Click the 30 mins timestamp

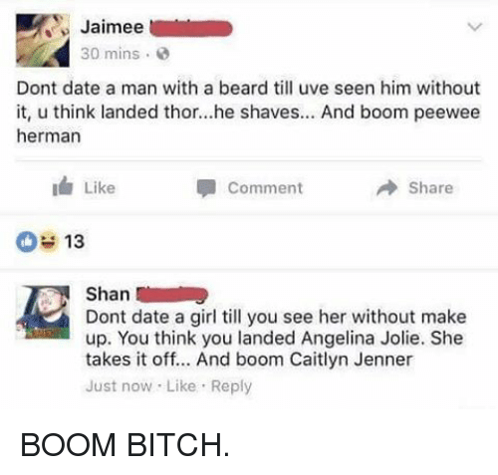pos(110,54)
